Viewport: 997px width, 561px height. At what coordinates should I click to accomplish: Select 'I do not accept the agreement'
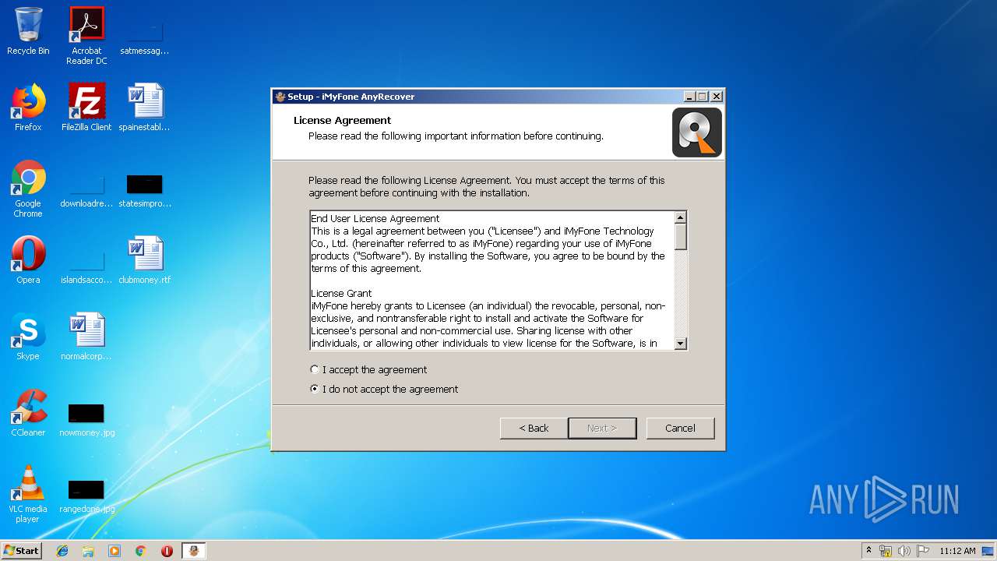click(x=384, y=390)
